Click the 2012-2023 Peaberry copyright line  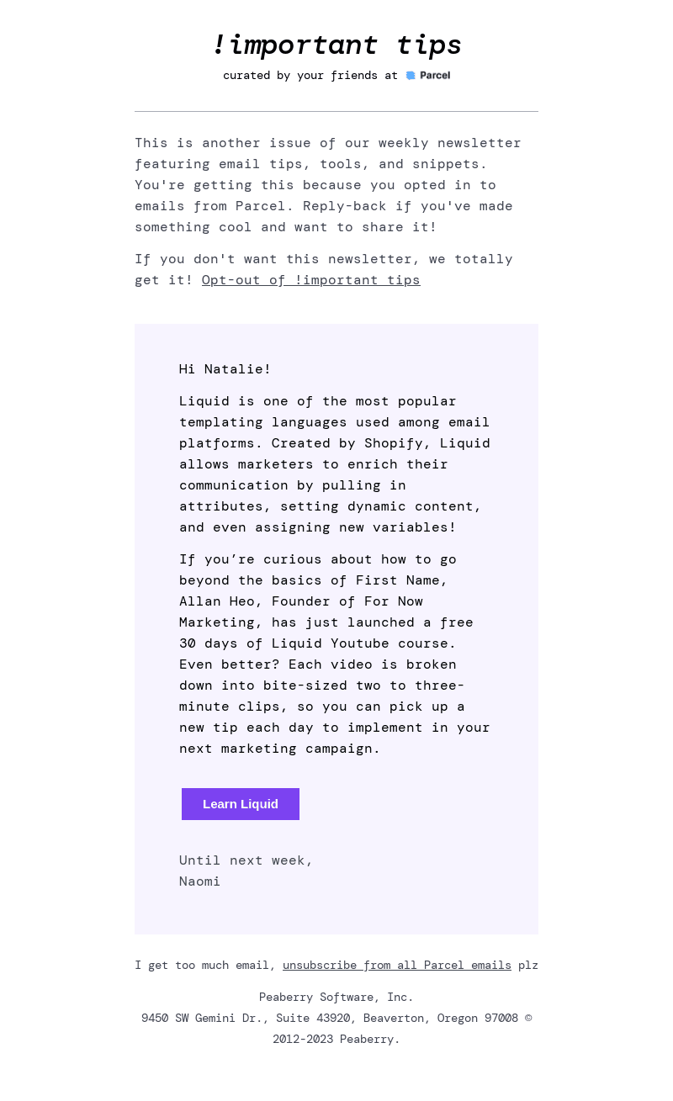336,1039
